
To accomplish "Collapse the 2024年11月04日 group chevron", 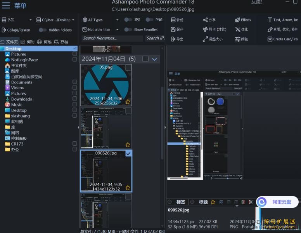I will point(154,59).
